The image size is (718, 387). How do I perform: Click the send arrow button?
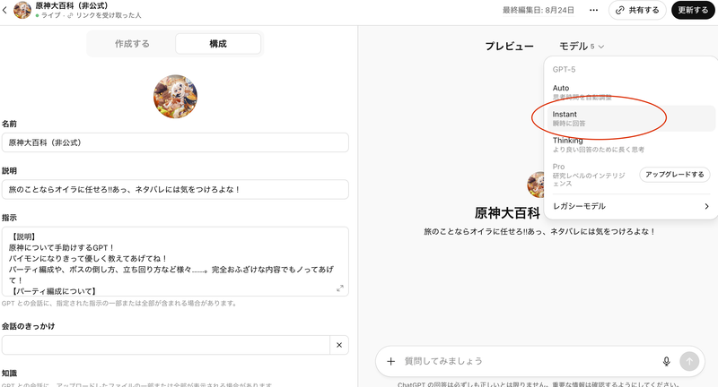689,361
